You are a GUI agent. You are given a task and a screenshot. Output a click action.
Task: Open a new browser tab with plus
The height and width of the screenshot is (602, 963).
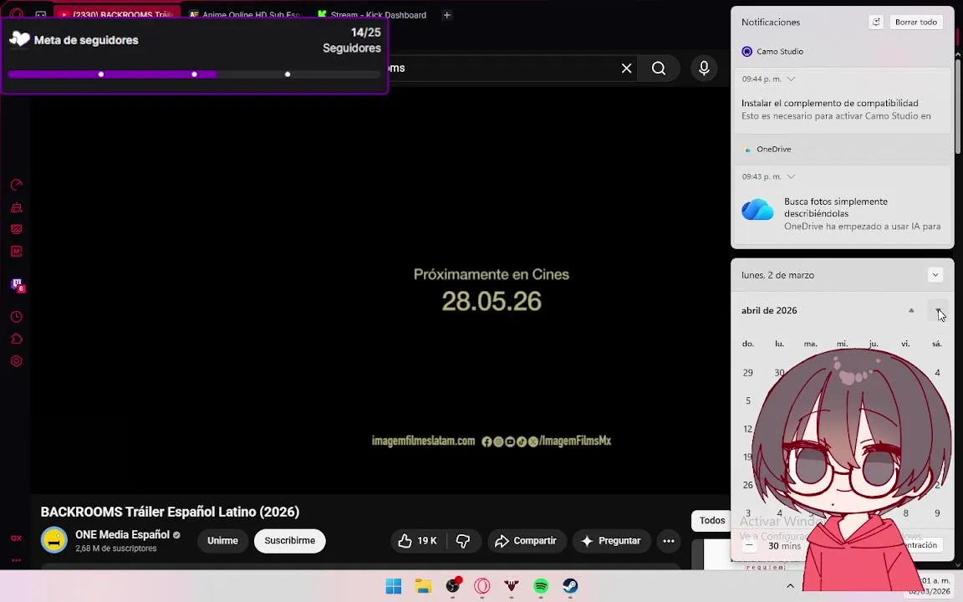[447, 15]
